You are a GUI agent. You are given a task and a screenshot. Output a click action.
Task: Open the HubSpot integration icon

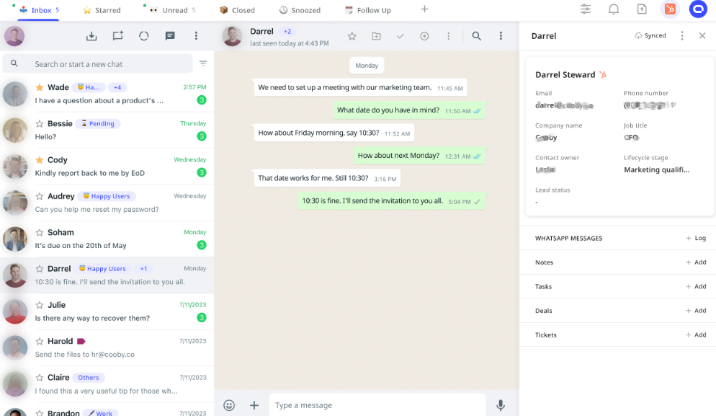[670, 9]
